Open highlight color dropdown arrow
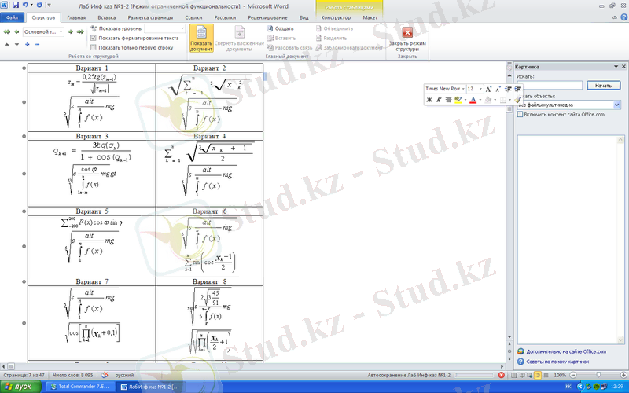The width and height of the screenshot is (629, 393). (465, 100)
